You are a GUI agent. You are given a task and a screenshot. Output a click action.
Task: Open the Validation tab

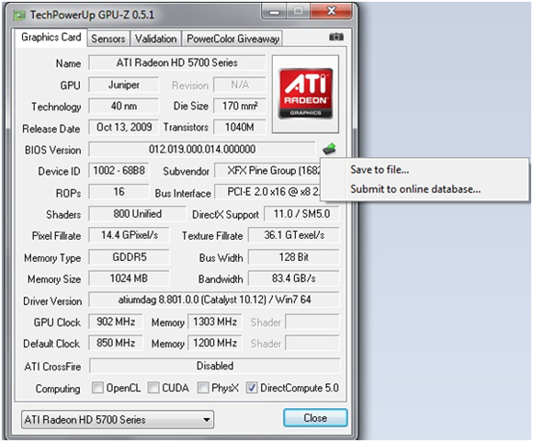pos(155,39)
